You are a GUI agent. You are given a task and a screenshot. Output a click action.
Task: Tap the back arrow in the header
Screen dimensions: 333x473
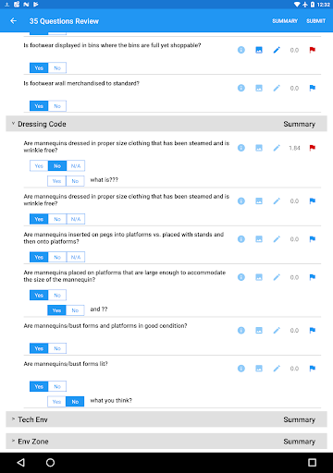point(13,21)
